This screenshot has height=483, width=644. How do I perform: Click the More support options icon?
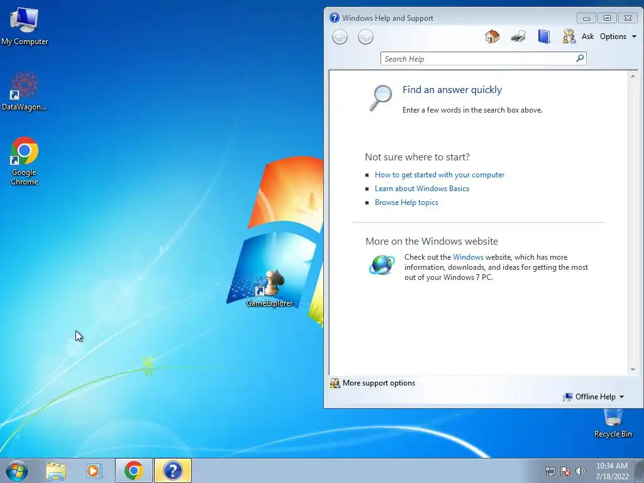335,383
